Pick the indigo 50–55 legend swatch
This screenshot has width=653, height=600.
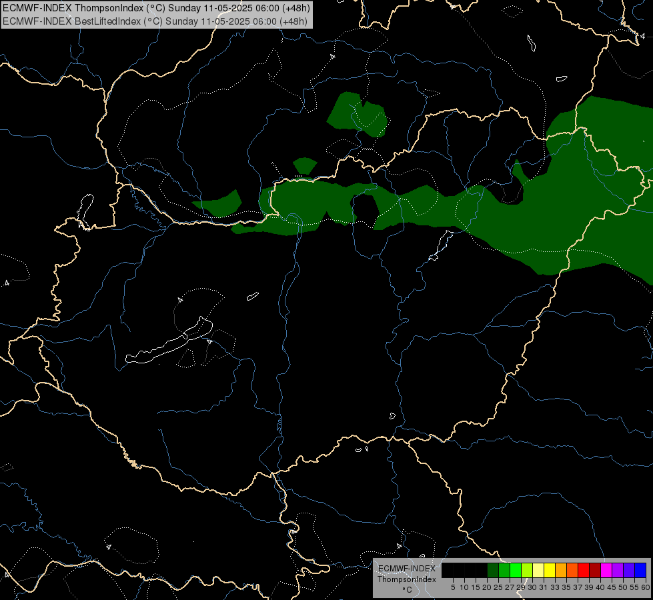629,570
